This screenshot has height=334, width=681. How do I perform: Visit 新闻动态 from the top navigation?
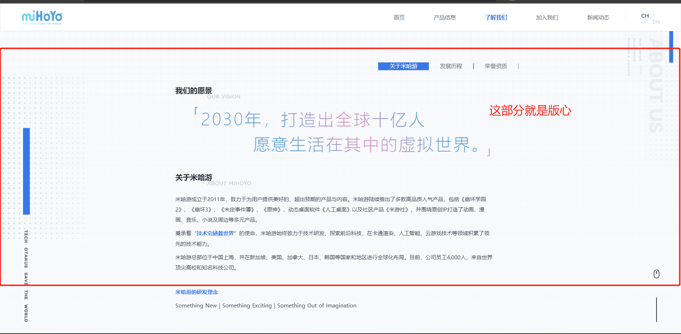pyautogui.click(x=598, y=17)
